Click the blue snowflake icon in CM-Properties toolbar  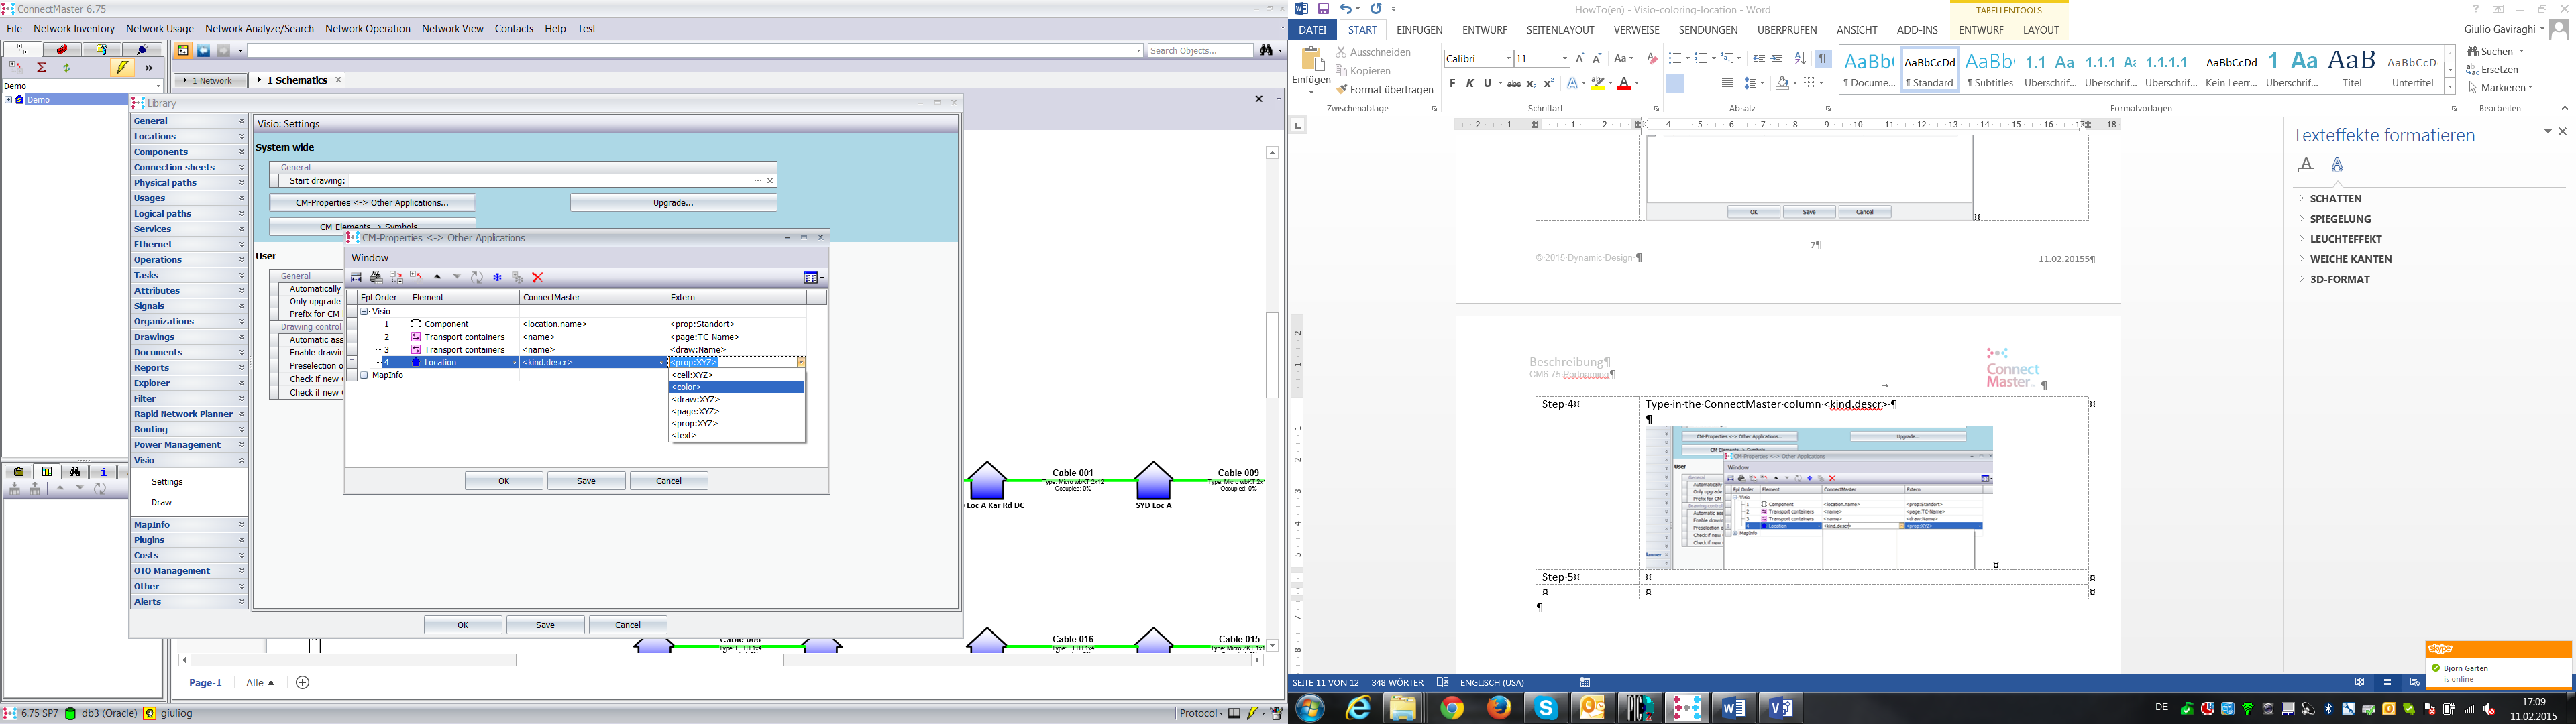pyautogui.click(x=497, y=277)
